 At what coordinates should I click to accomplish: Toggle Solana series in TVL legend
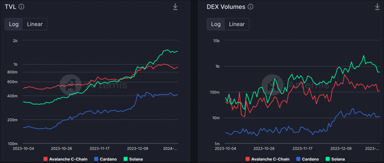tap(136, 159)
